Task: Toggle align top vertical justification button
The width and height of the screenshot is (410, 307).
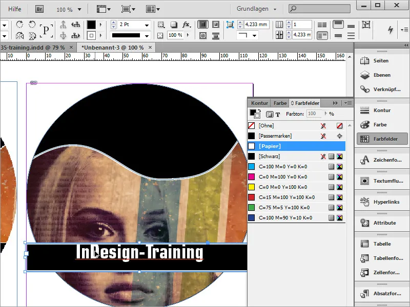Action: click(338, 25)
